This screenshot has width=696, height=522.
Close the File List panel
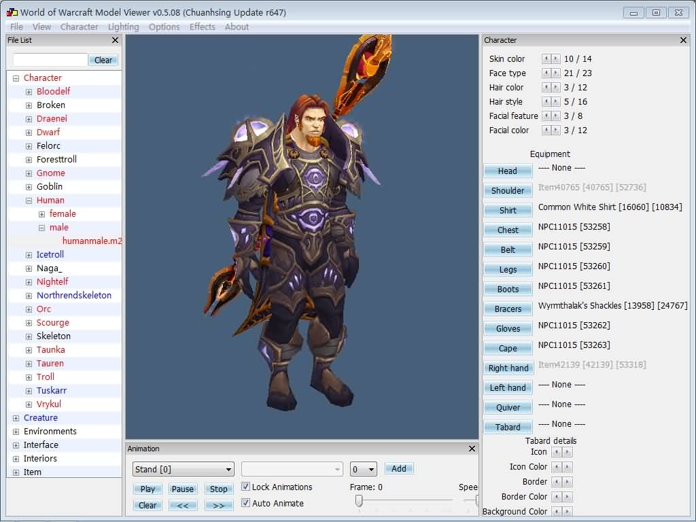(x=115, y=40)
